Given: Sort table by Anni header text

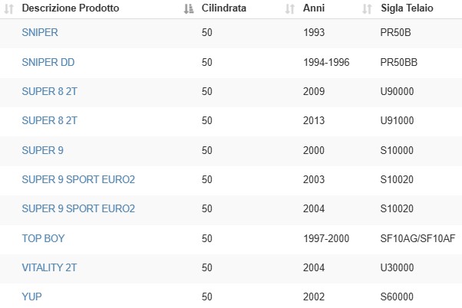Looking at the screenshot, I should point(314,8).
